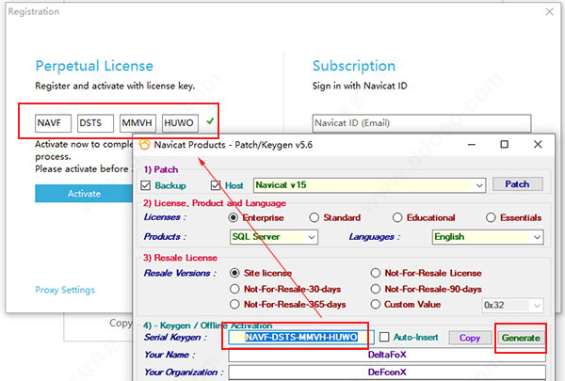565x381 pixels.
Task: Close the Registration window
Action: 549,12
